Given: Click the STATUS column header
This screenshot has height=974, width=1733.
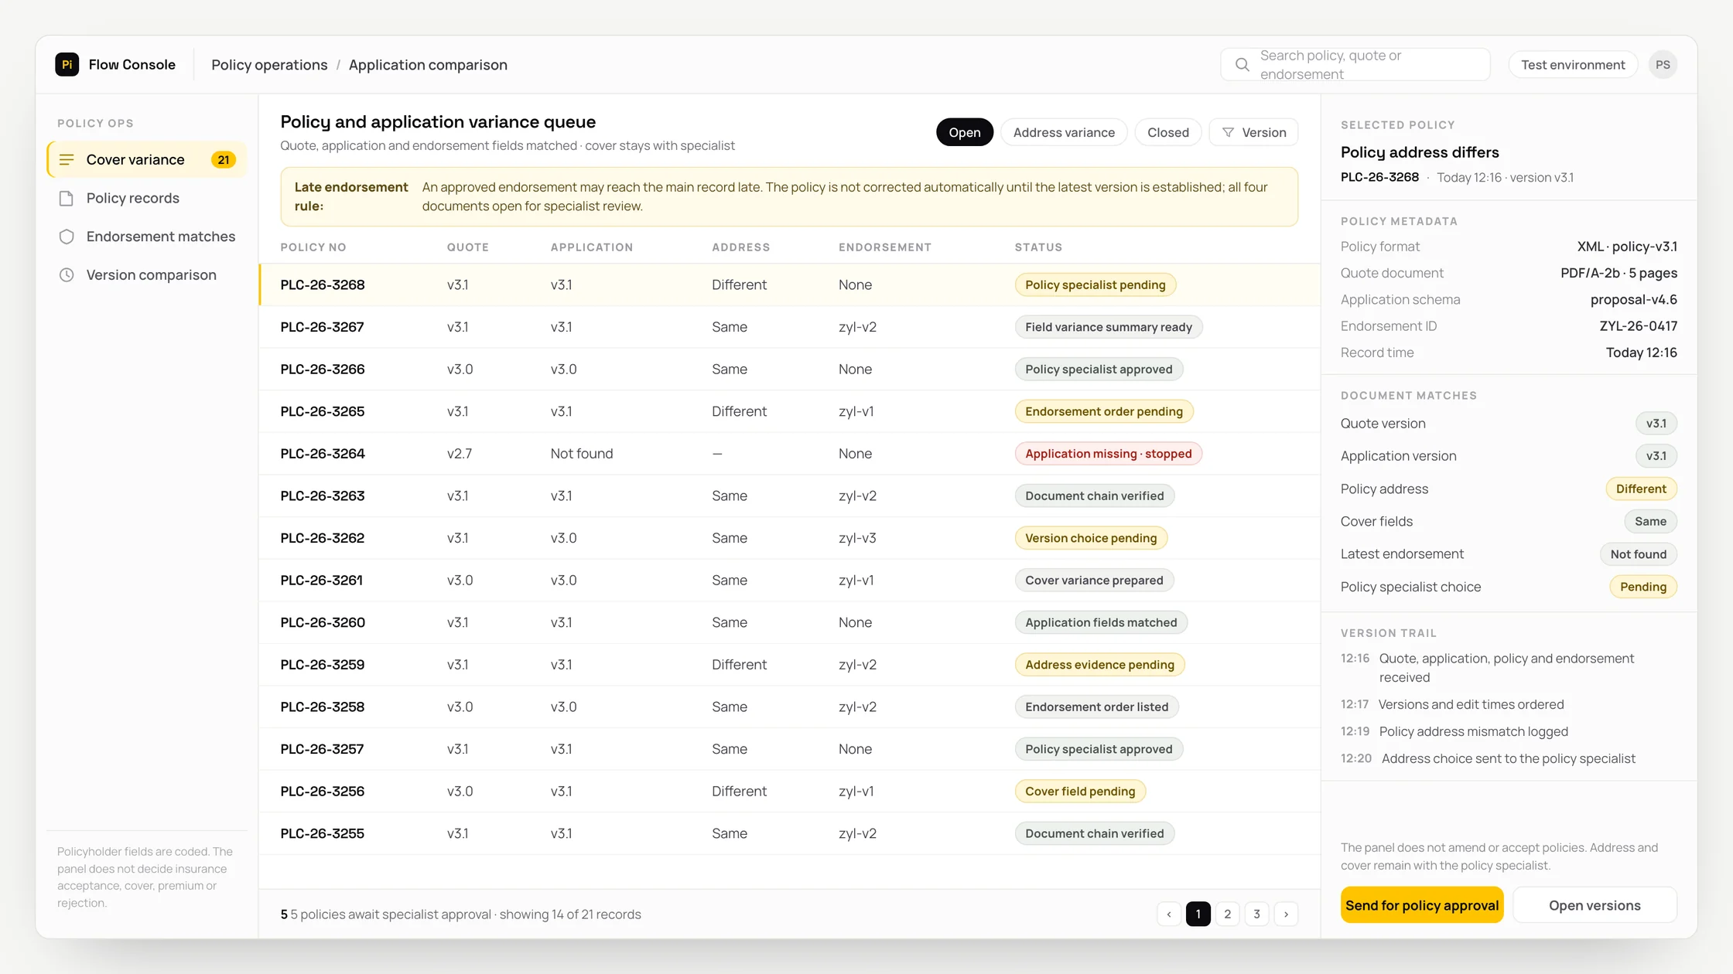Looking at the screenshot, I should click(1038, 247).
